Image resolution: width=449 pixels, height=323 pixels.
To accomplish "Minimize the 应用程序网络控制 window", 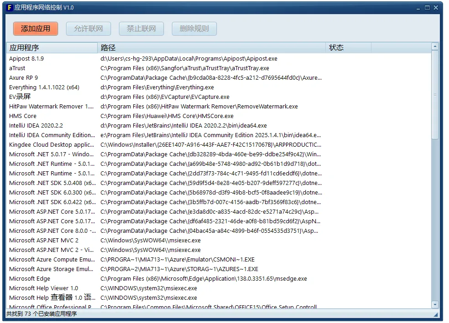I will [x=418, y=8].
